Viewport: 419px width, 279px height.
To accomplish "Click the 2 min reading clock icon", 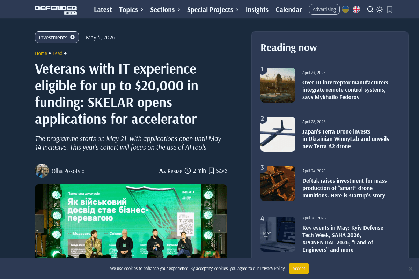I will [x=188, y=171].
